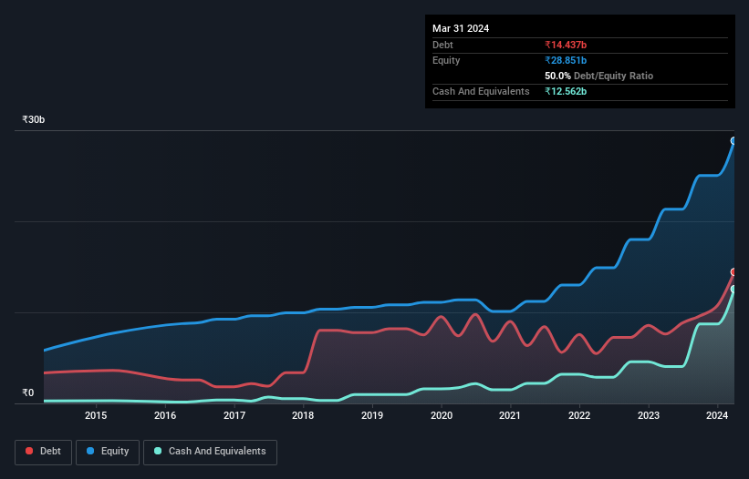Screen dimensions: 749x479
Task: Toggle the Cash And Equivalents legend button
Action: coord(210,452)
